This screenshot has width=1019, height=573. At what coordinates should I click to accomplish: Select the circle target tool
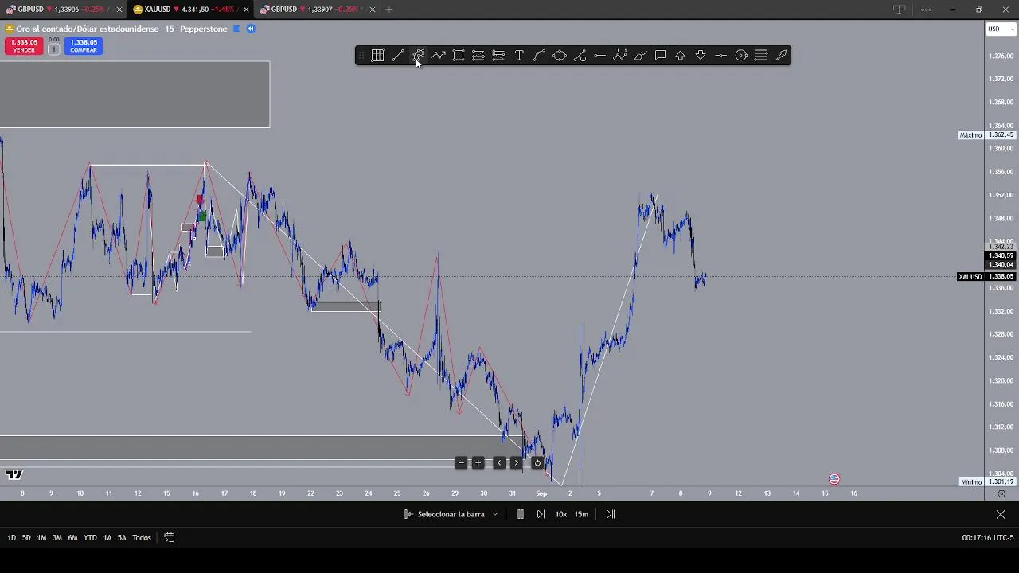pos(741,55)
